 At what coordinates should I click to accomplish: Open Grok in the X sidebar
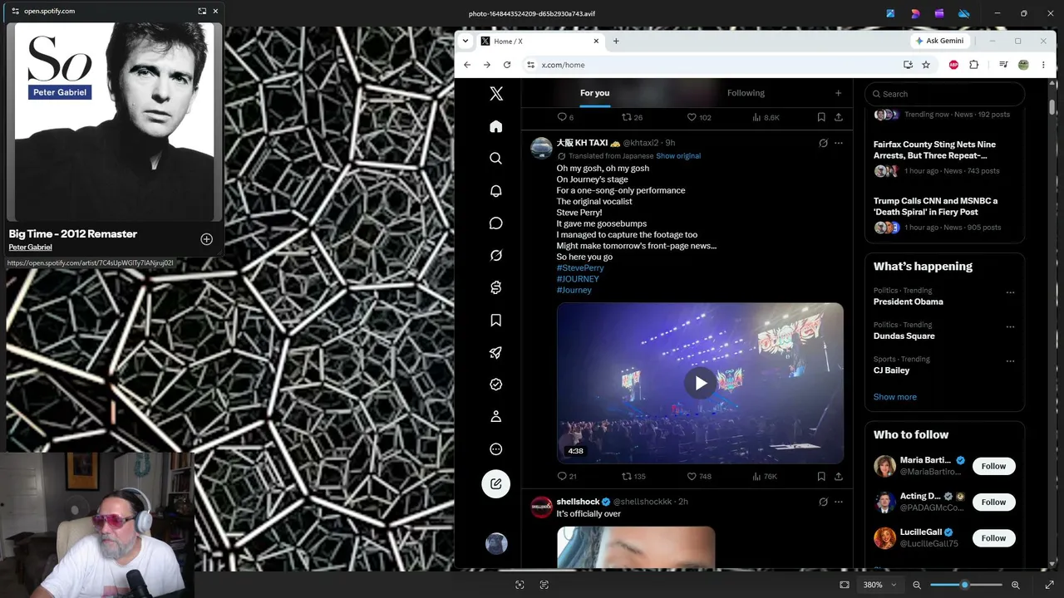(496, 256)
